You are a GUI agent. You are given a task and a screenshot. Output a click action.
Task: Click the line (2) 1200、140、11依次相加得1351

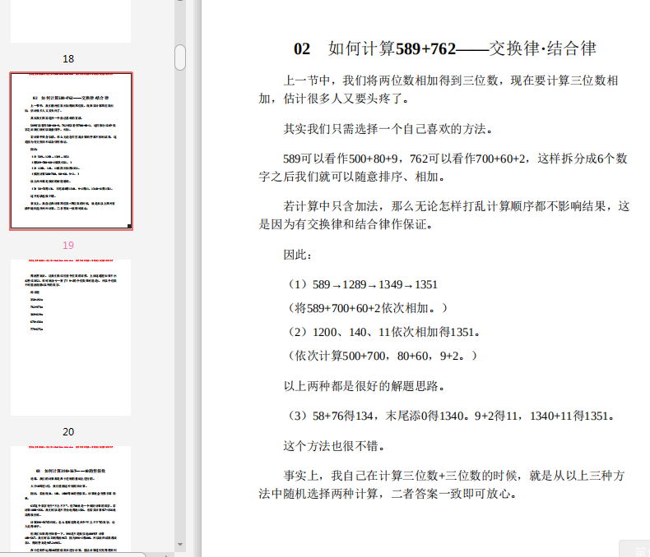coord(382,332)
